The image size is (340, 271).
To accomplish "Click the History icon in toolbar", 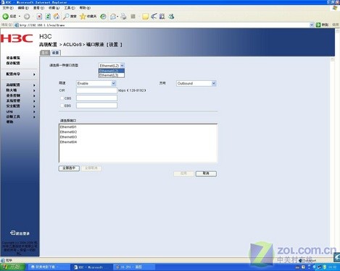I will pos(103,17).
